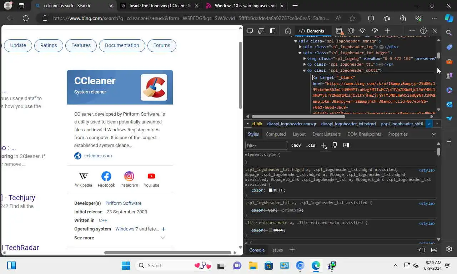Open color picker for #fff swatch
This screenshot has height=274, width=457.
271,190
